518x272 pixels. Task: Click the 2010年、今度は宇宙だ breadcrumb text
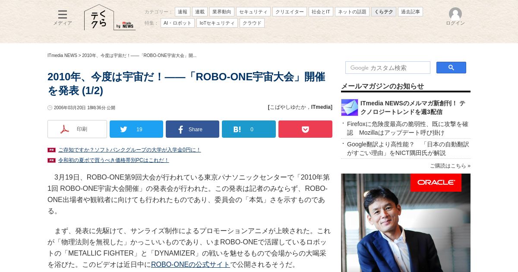[x=139, y=56]
